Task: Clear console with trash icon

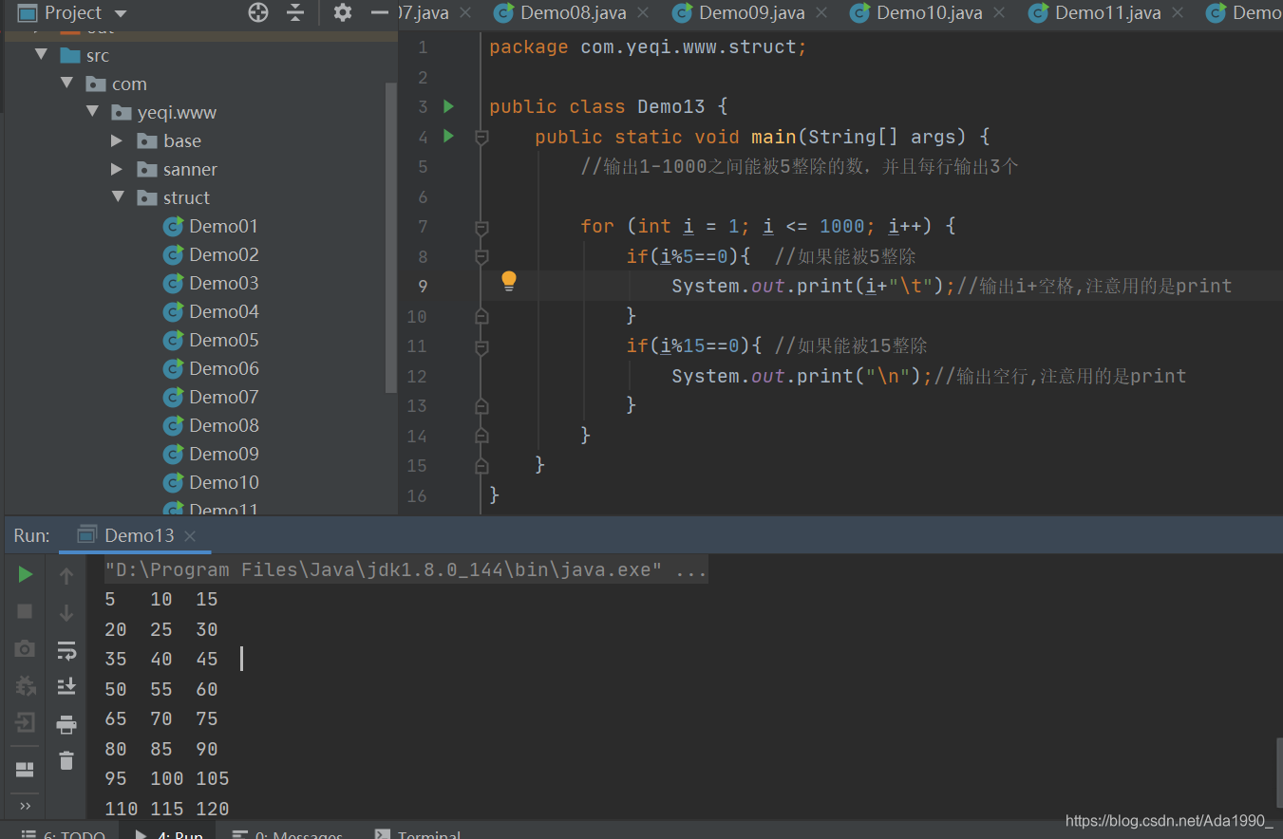Action: (x=66, y=760)
